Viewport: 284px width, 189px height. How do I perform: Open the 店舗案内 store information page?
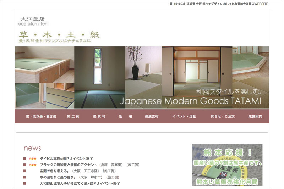click(x=255, y=116)
